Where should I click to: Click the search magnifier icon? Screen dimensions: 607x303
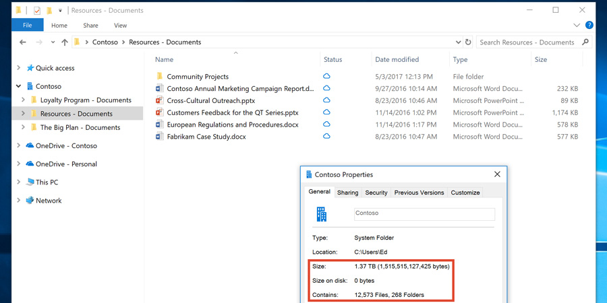pyautogui.click(x=585, y=42)
